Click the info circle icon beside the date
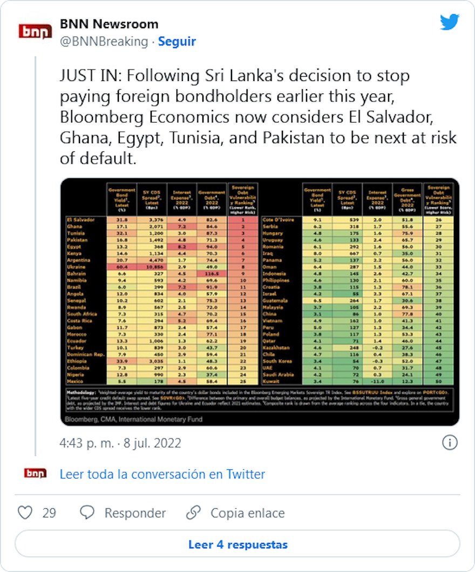Screen dimensions: 475x572 (450, 443)
